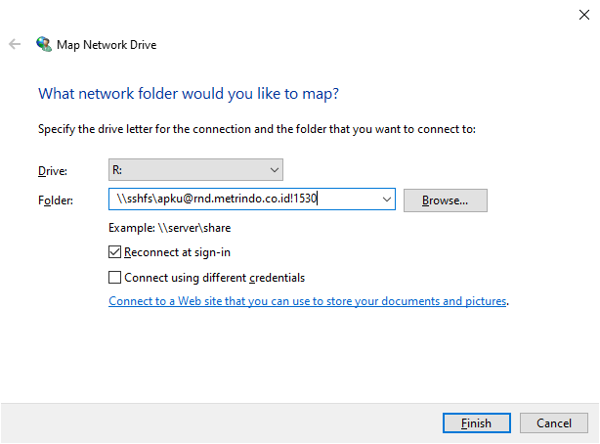
Task: Click the back arrow icon
Action: (15, 44)
